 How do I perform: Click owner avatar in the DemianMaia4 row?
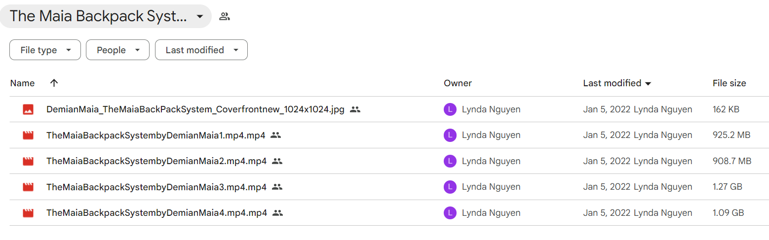(450, 213)
